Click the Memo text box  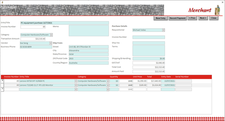(89, 31)
